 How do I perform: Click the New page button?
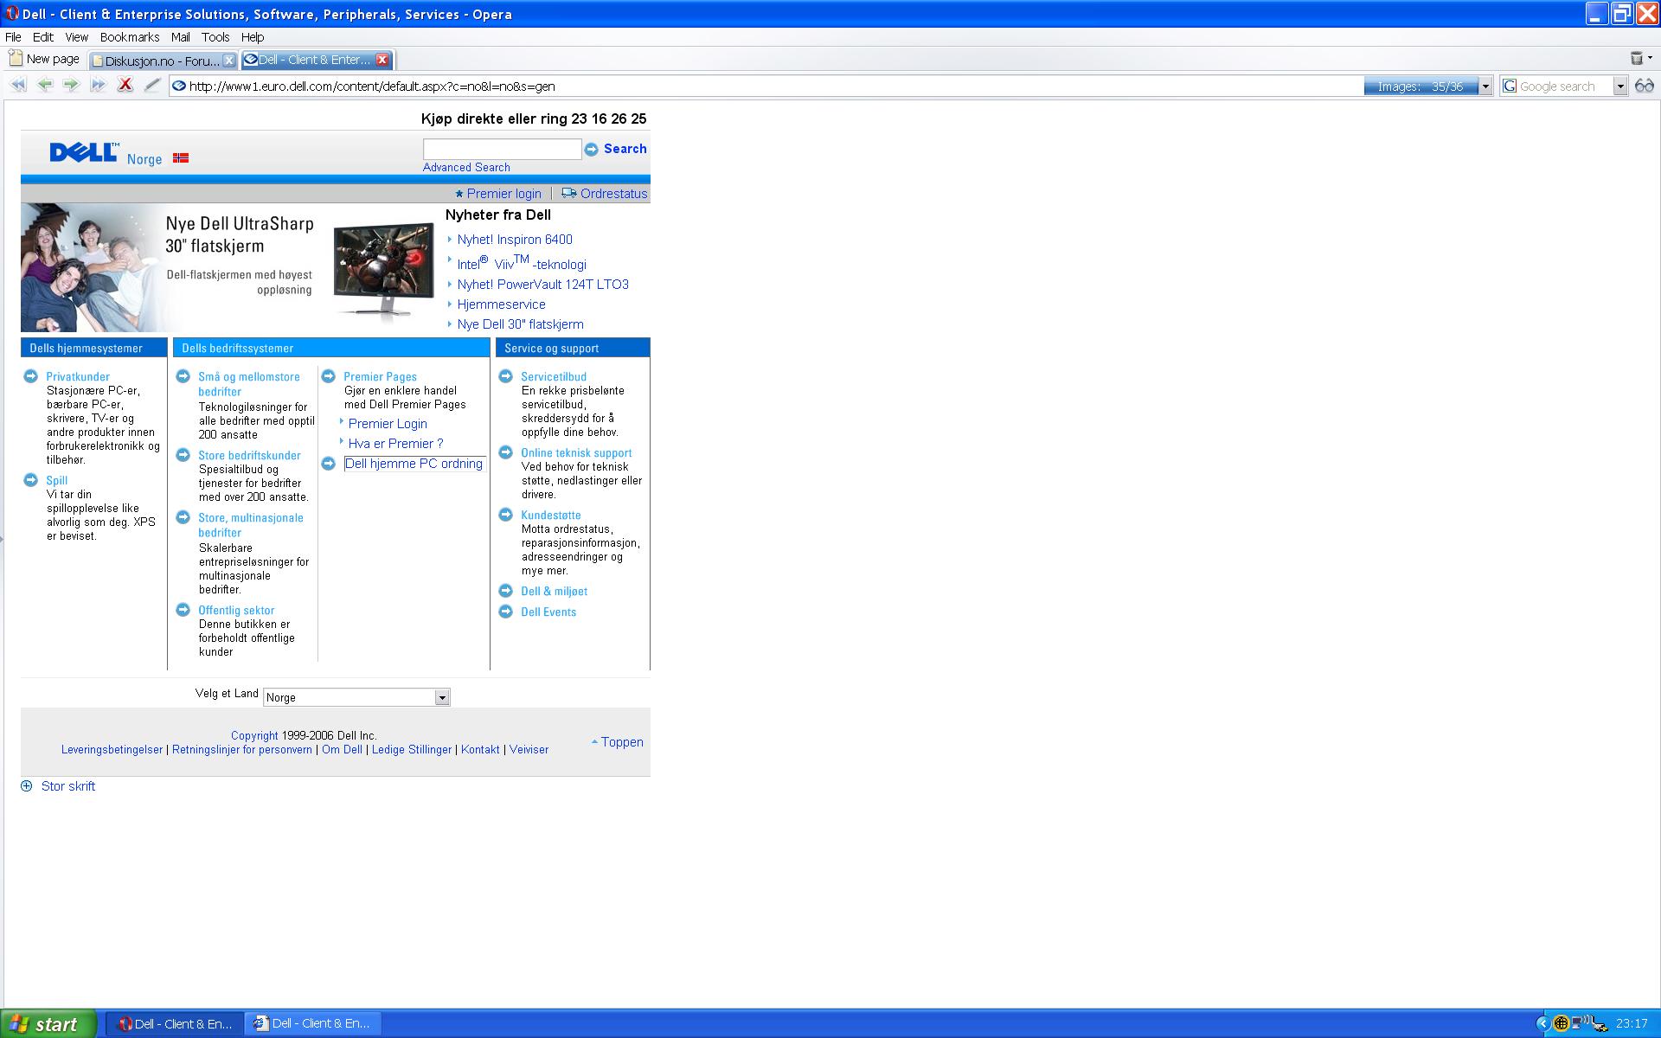pos(44,59)
